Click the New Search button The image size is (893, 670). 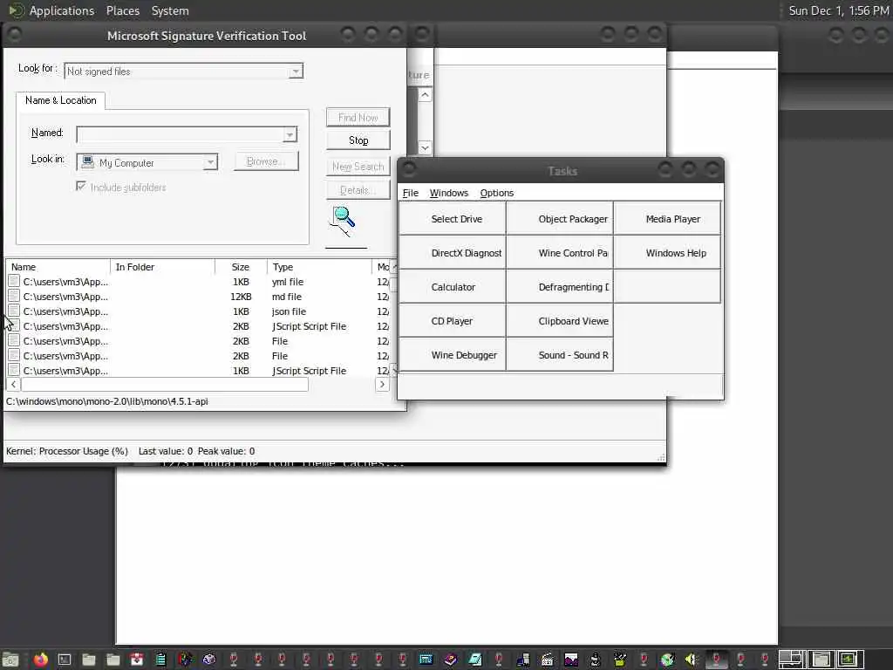coord(358,167)
